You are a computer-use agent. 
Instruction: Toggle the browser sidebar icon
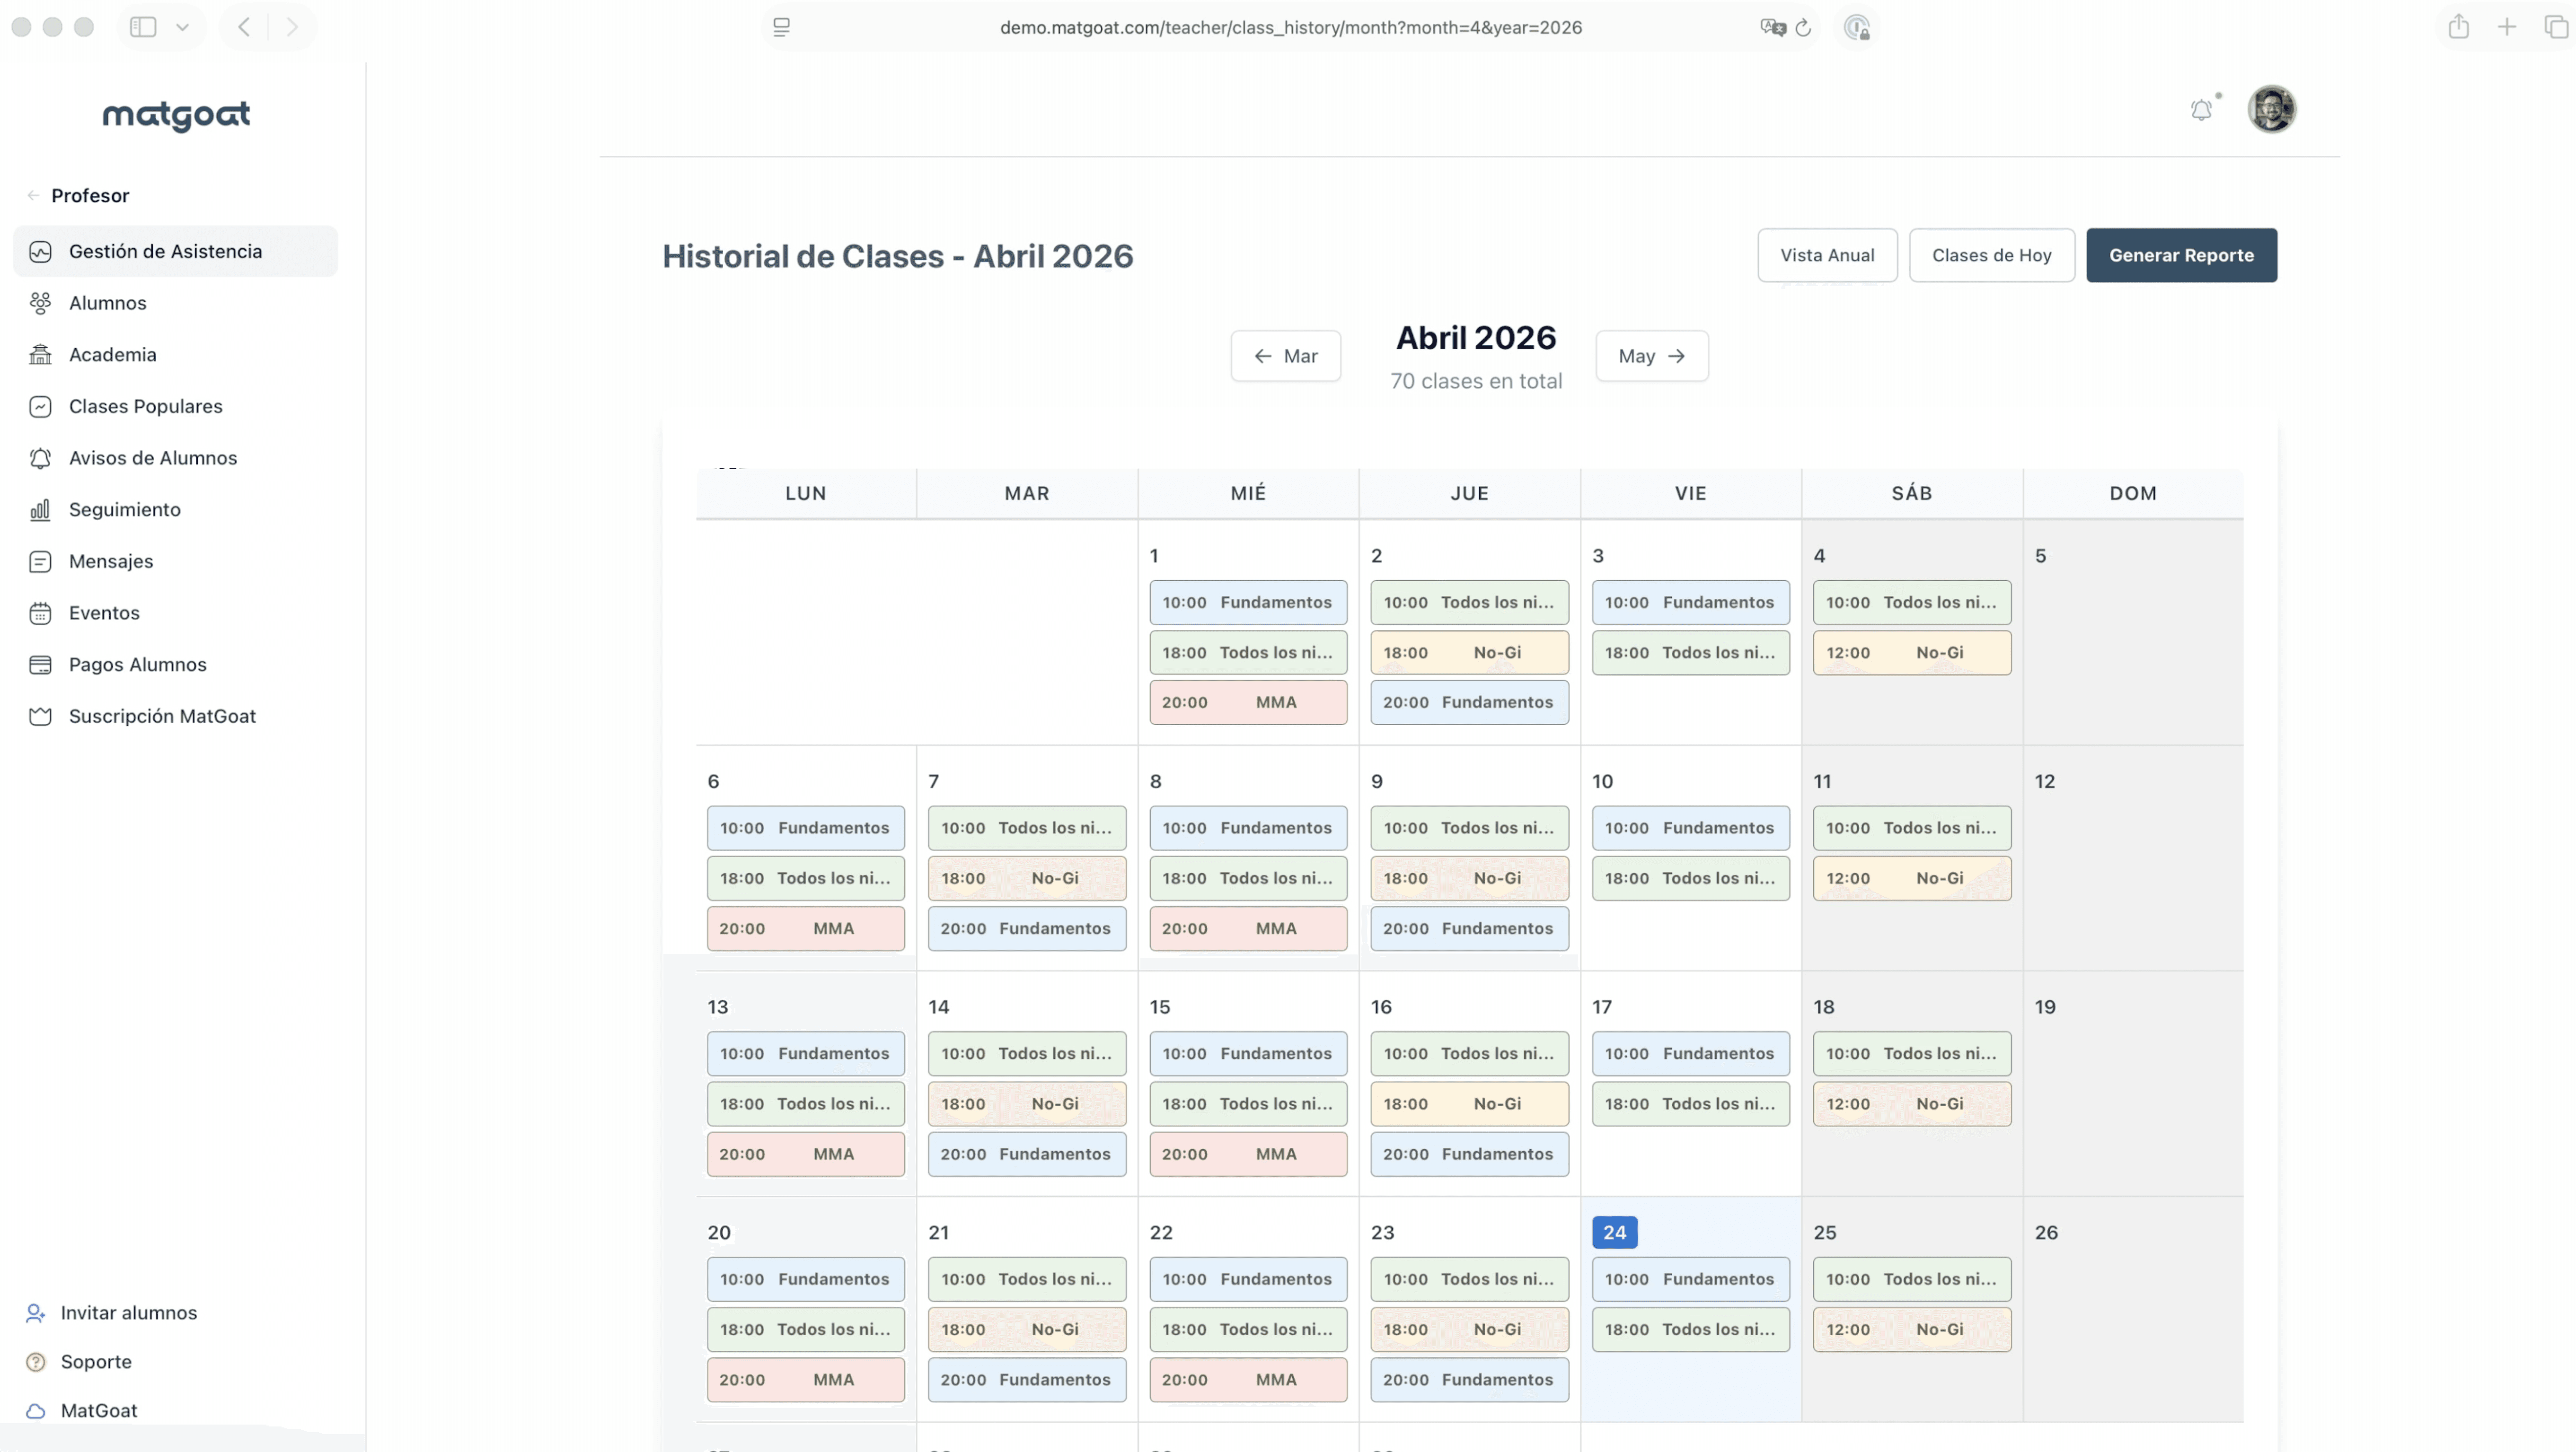pos(143,27)
